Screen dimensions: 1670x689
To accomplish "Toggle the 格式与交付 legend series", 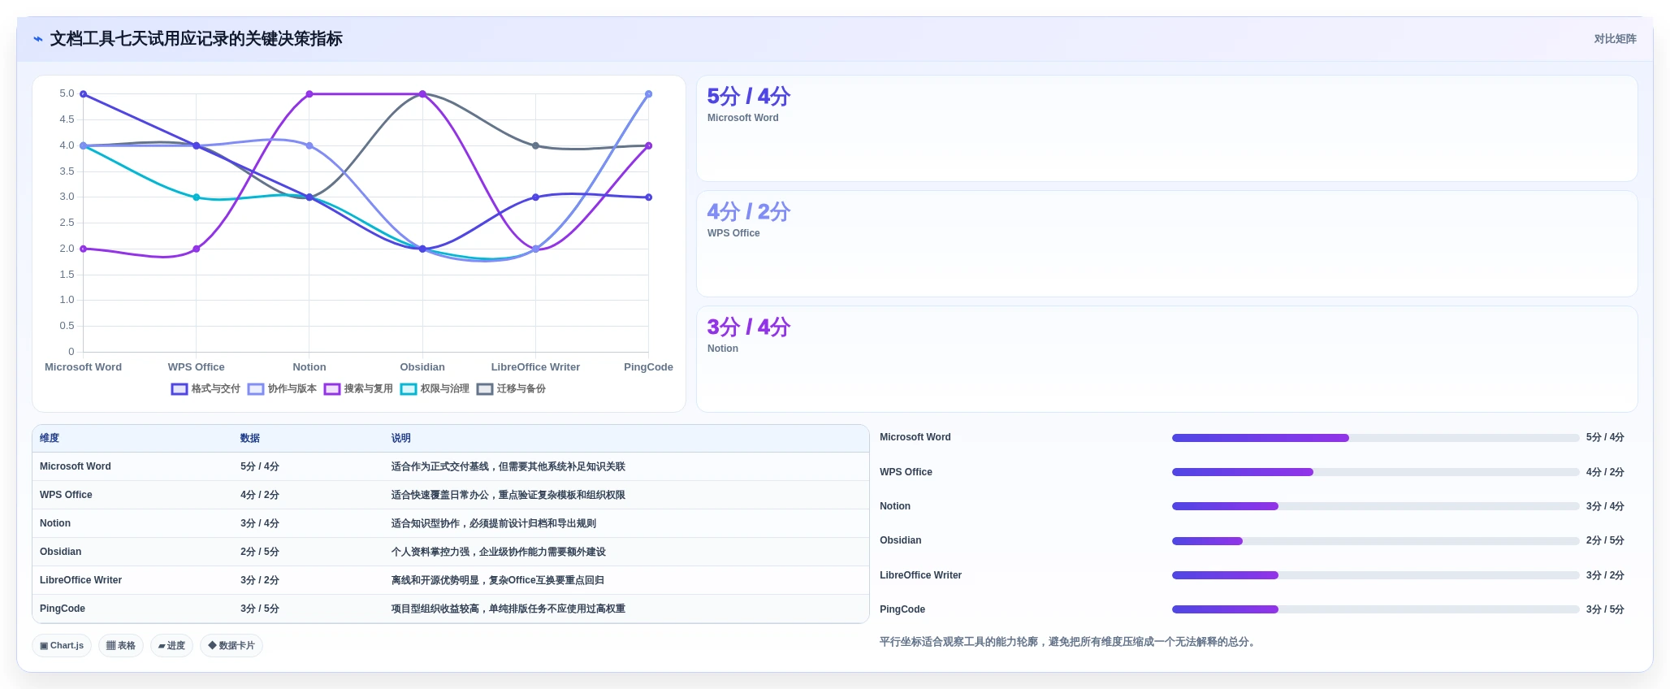I will [206, 389].
